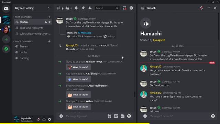Toggle deafen headphones in user panel
220x124 pixels.
(x=44, y=120)
